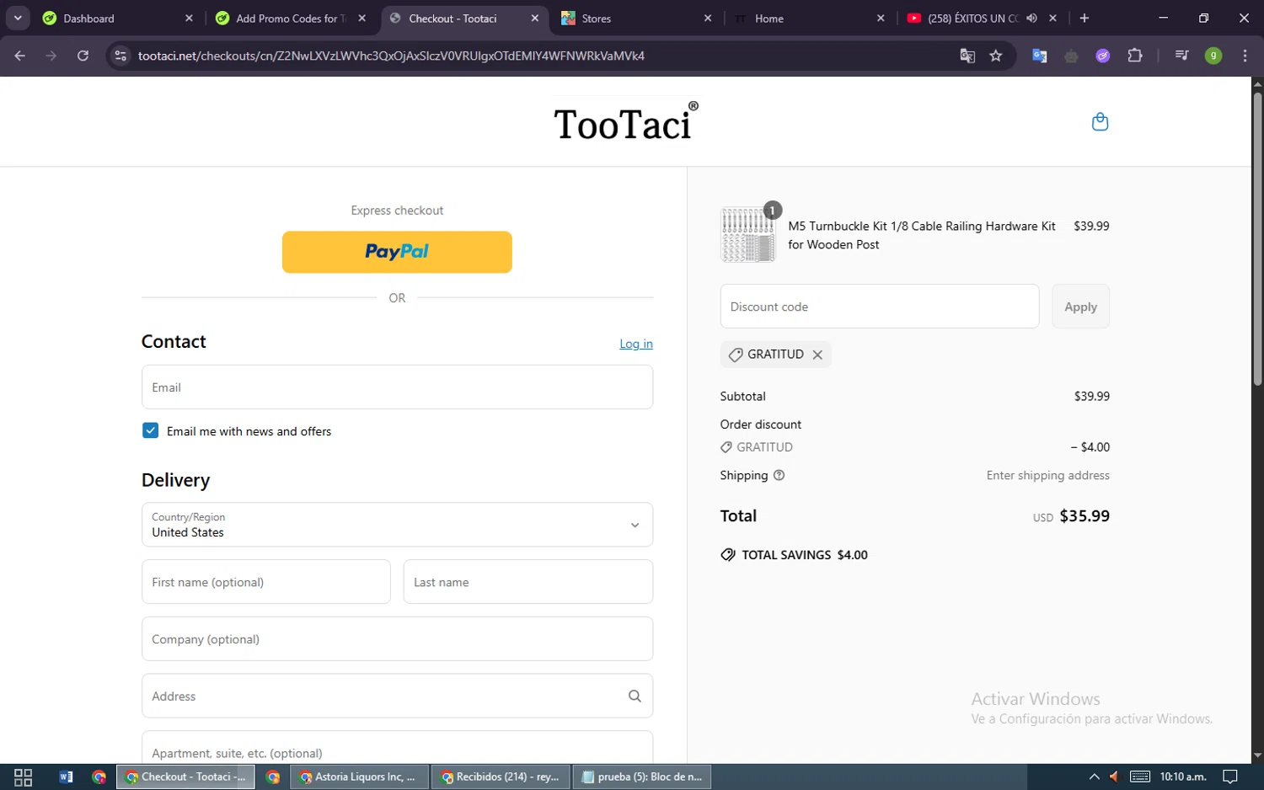Switch to the Dashboard tab
The image size is (1264, 790).
(116, 18)
